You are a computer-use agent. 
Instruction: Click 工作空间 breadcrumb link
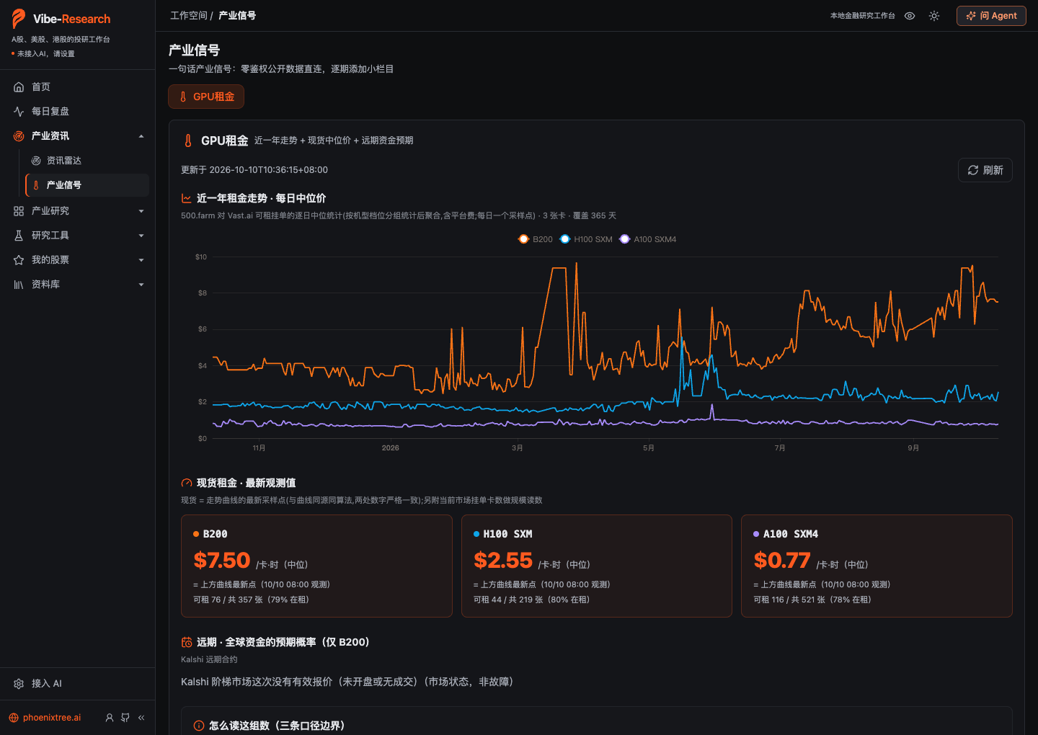tap(189, 16)
